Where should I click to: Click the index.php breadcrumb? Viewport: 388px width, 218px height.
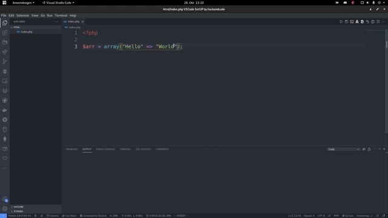73,27
